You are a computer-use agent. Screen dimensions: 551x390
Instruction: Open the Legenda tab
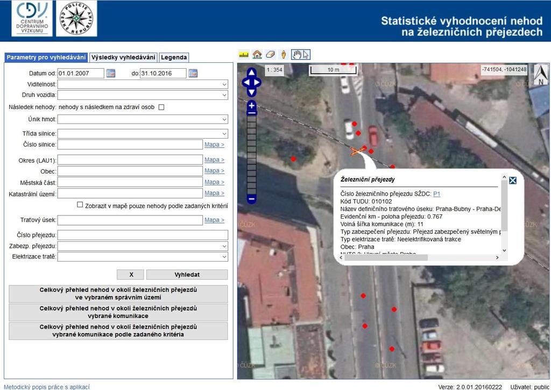click(174, 57)
